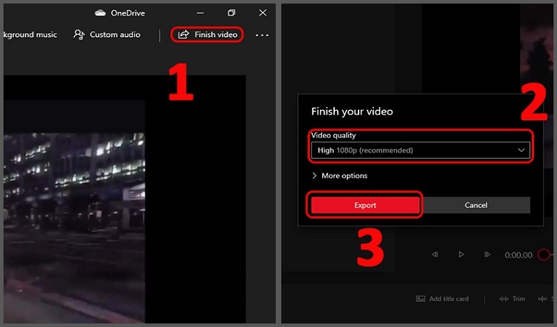Step forward one frame
557x327 pixels.
(487, 255)
